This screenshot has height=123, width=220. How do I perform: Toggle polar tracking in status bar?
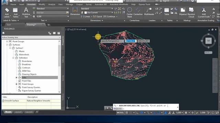(141, 113)
